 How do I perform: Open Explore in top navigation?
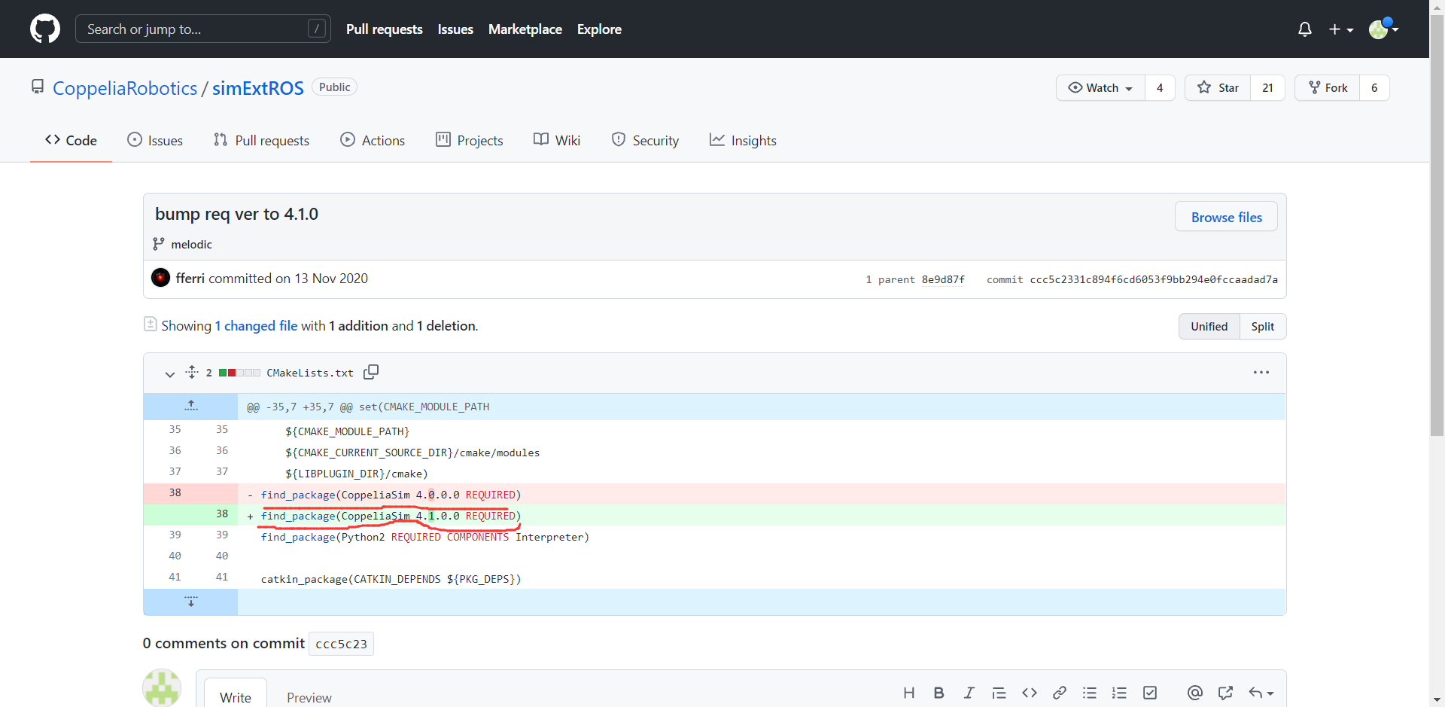point(599,29)
